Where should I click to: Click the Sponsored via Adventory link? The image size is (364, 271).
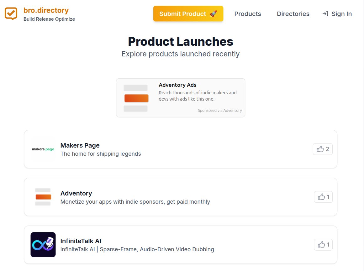pyautogui.click(x=219, y=111)
